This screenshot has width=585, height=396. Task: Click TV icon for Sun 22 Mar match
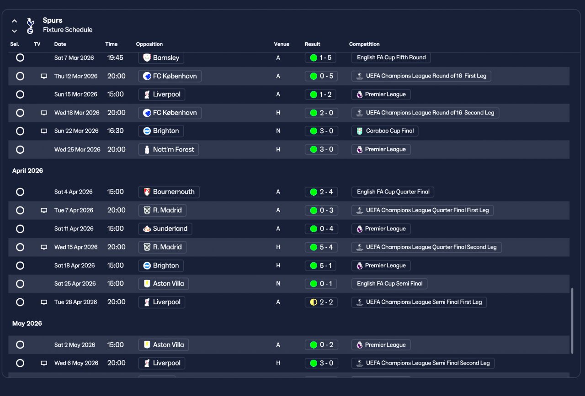tap(44, 131)
